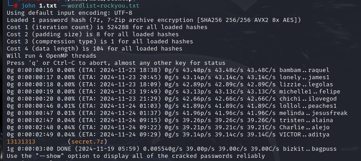Click the secret.7z filename in parentheses

tap(88, 142)
